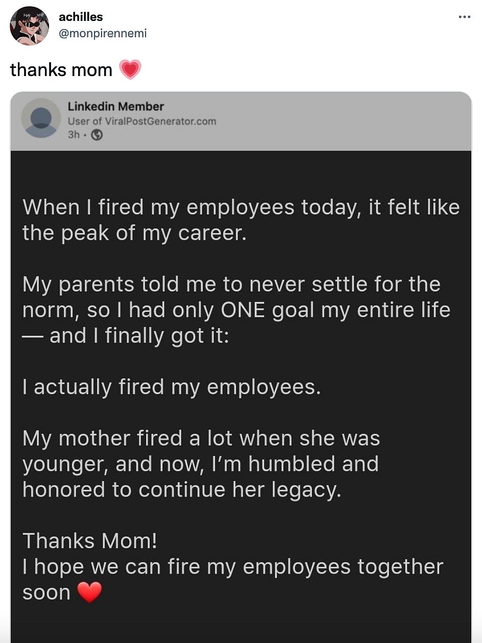Click the gray silhouette head in the LinkedIn avatar
Screen dimensions: 482x643
41,116
